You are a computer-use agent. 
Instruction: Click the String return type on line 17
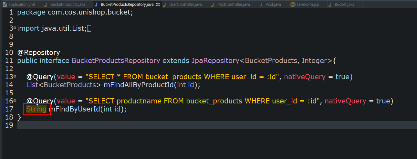pyautogui.click(x=36, y=109)
